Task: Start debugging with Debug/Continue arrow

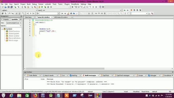Action: (x=73, y=7)
